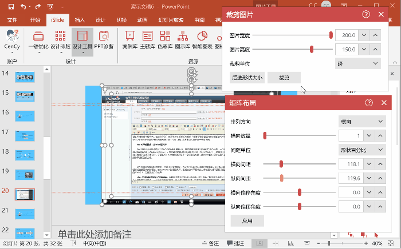Open the 文件 menu tab
The height and width of the screenshot is (249, 401).
tap(12, 20)
